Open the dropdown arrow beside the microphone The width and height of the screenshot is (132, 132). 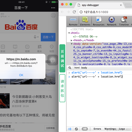click(38, 37)
